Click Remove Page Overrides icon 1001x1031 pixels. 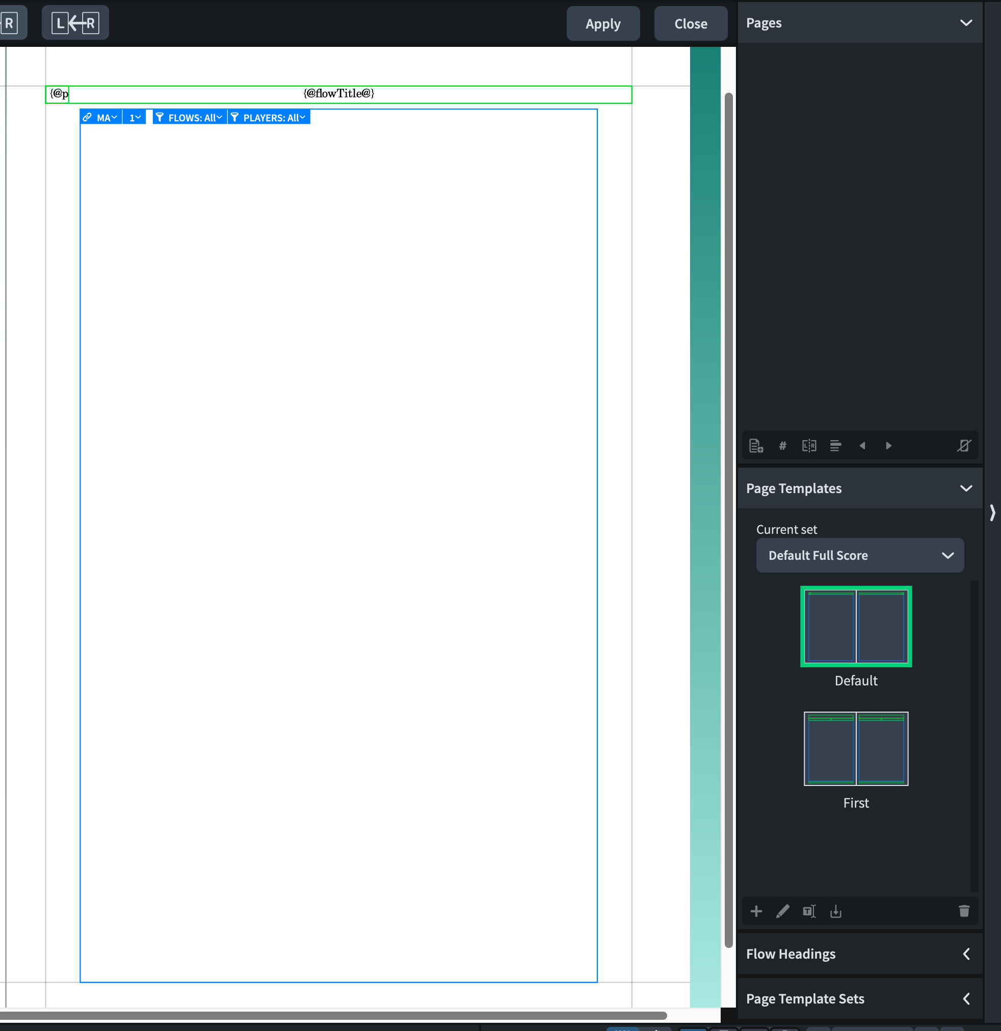pos(964,446)
